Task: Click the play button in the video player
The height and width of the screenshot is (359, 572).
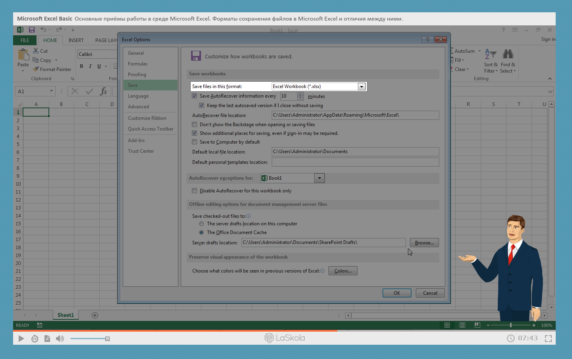Action: [x=21, y=338]
